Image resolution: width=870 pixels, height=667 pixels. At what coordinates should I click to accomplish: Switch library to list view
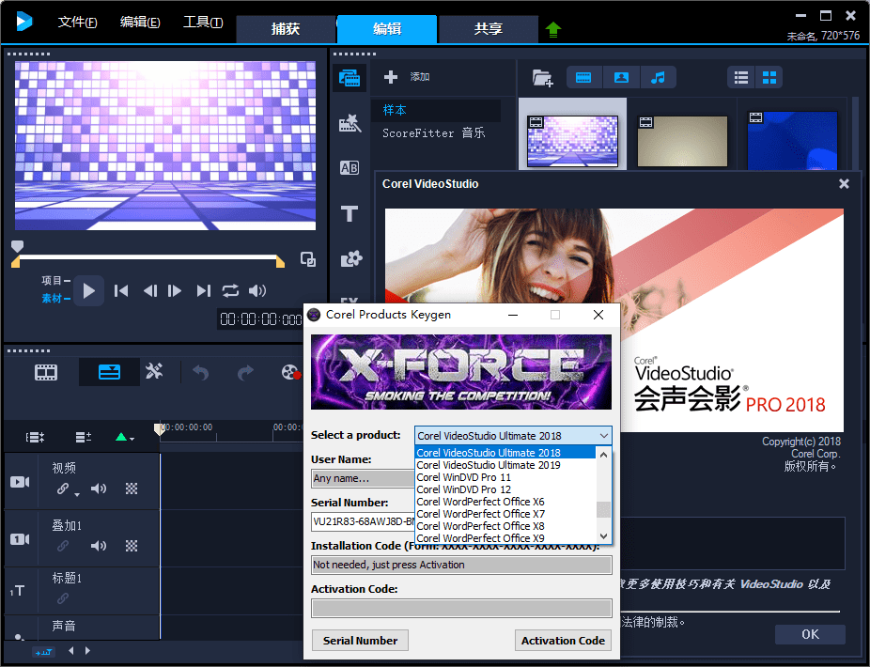(x=741, y=77)
